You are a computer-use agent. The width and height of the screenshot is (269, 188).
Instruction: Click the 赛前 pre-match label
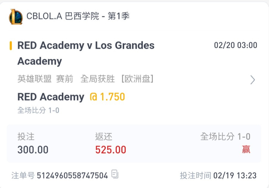click(65, 79)
